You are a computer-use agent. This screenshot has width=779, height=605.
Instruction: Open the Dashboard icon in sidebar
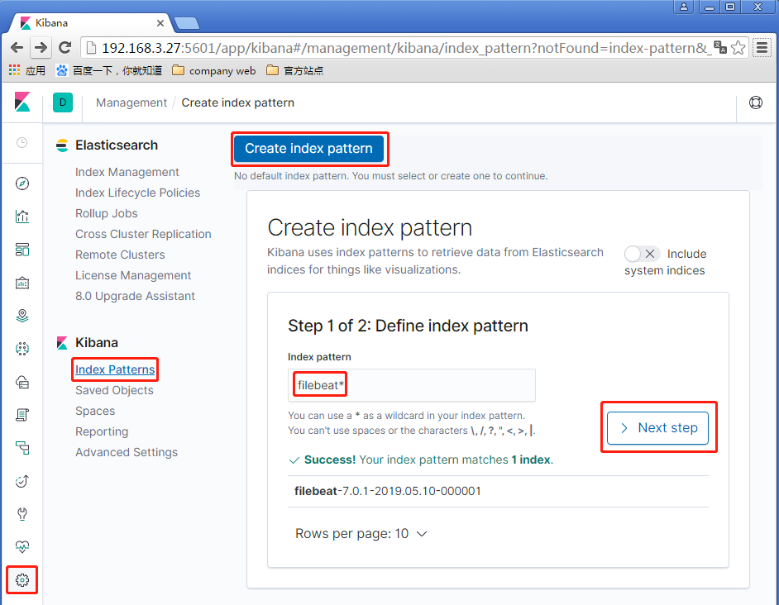(22, 250)
